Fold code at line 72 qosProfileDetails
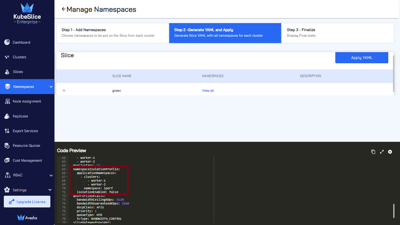 pyautogui.click(x=67, y=196)
